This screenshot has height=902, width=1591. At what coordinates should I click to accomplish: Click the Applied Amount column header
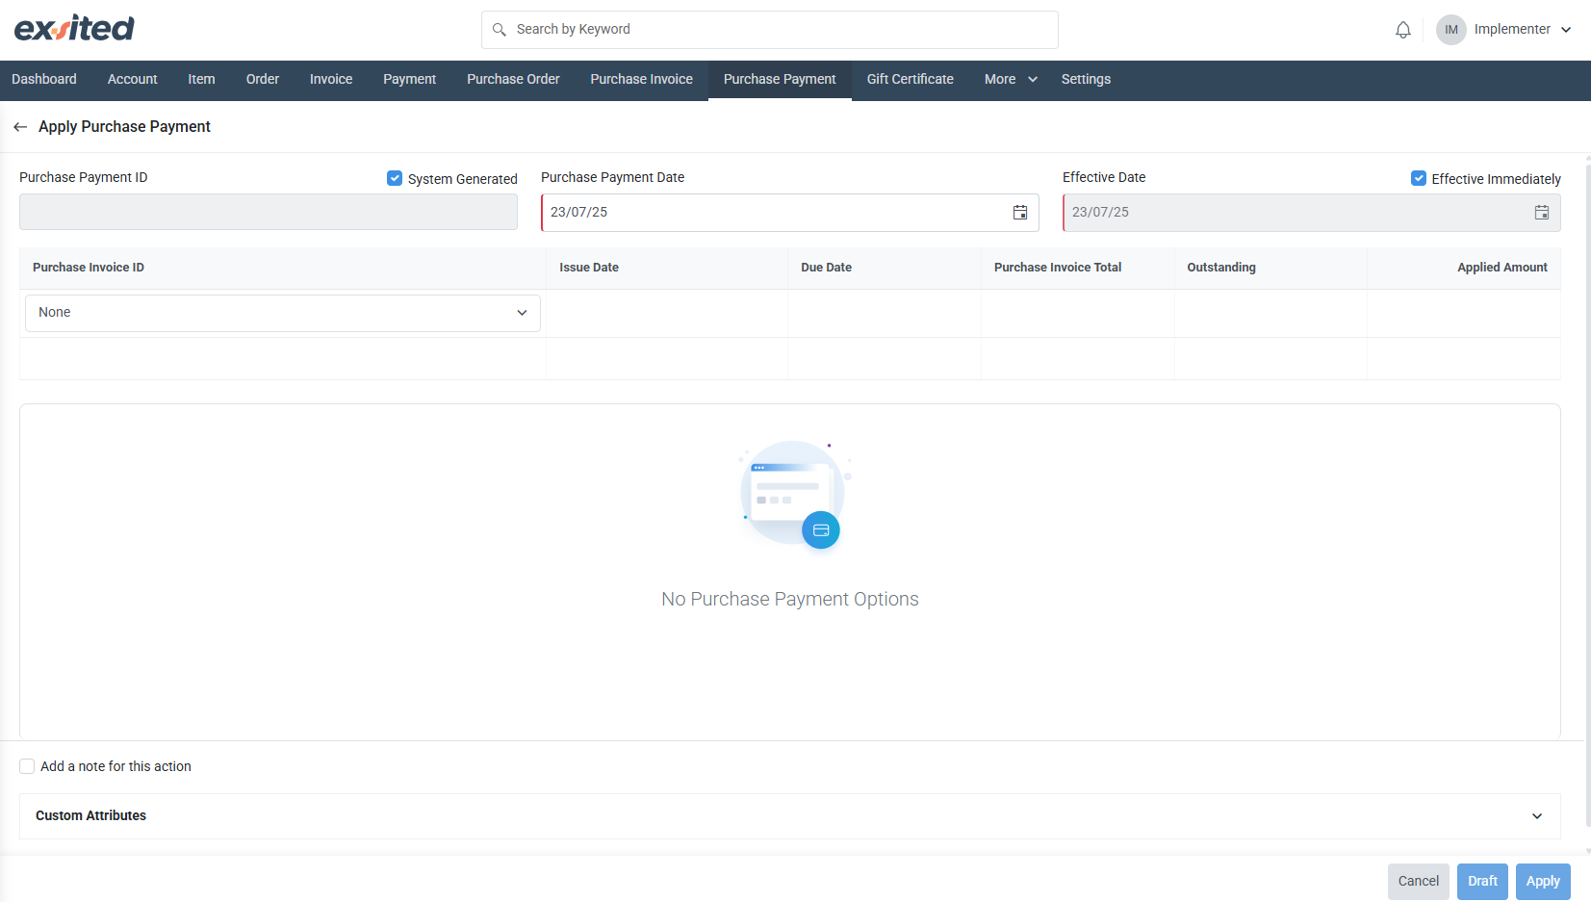click(x=1464, y=268)
